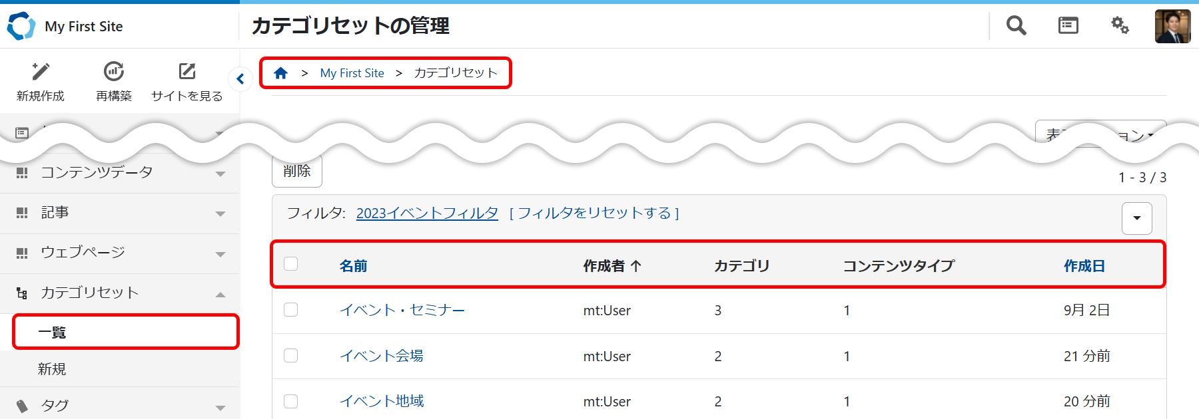Click the 再構築 rebuild icon
The height and width of the screenshot is (419, 1199).
tap(114, 72)
